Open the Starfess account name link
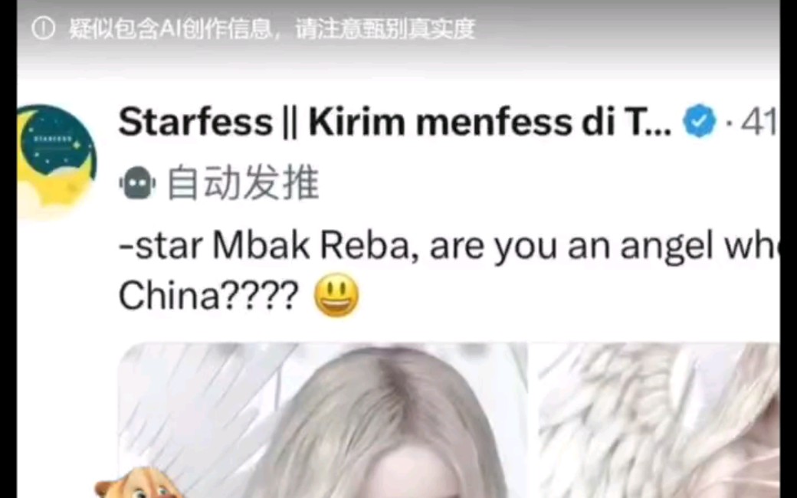The image size is (797, 498). point(395,122)
